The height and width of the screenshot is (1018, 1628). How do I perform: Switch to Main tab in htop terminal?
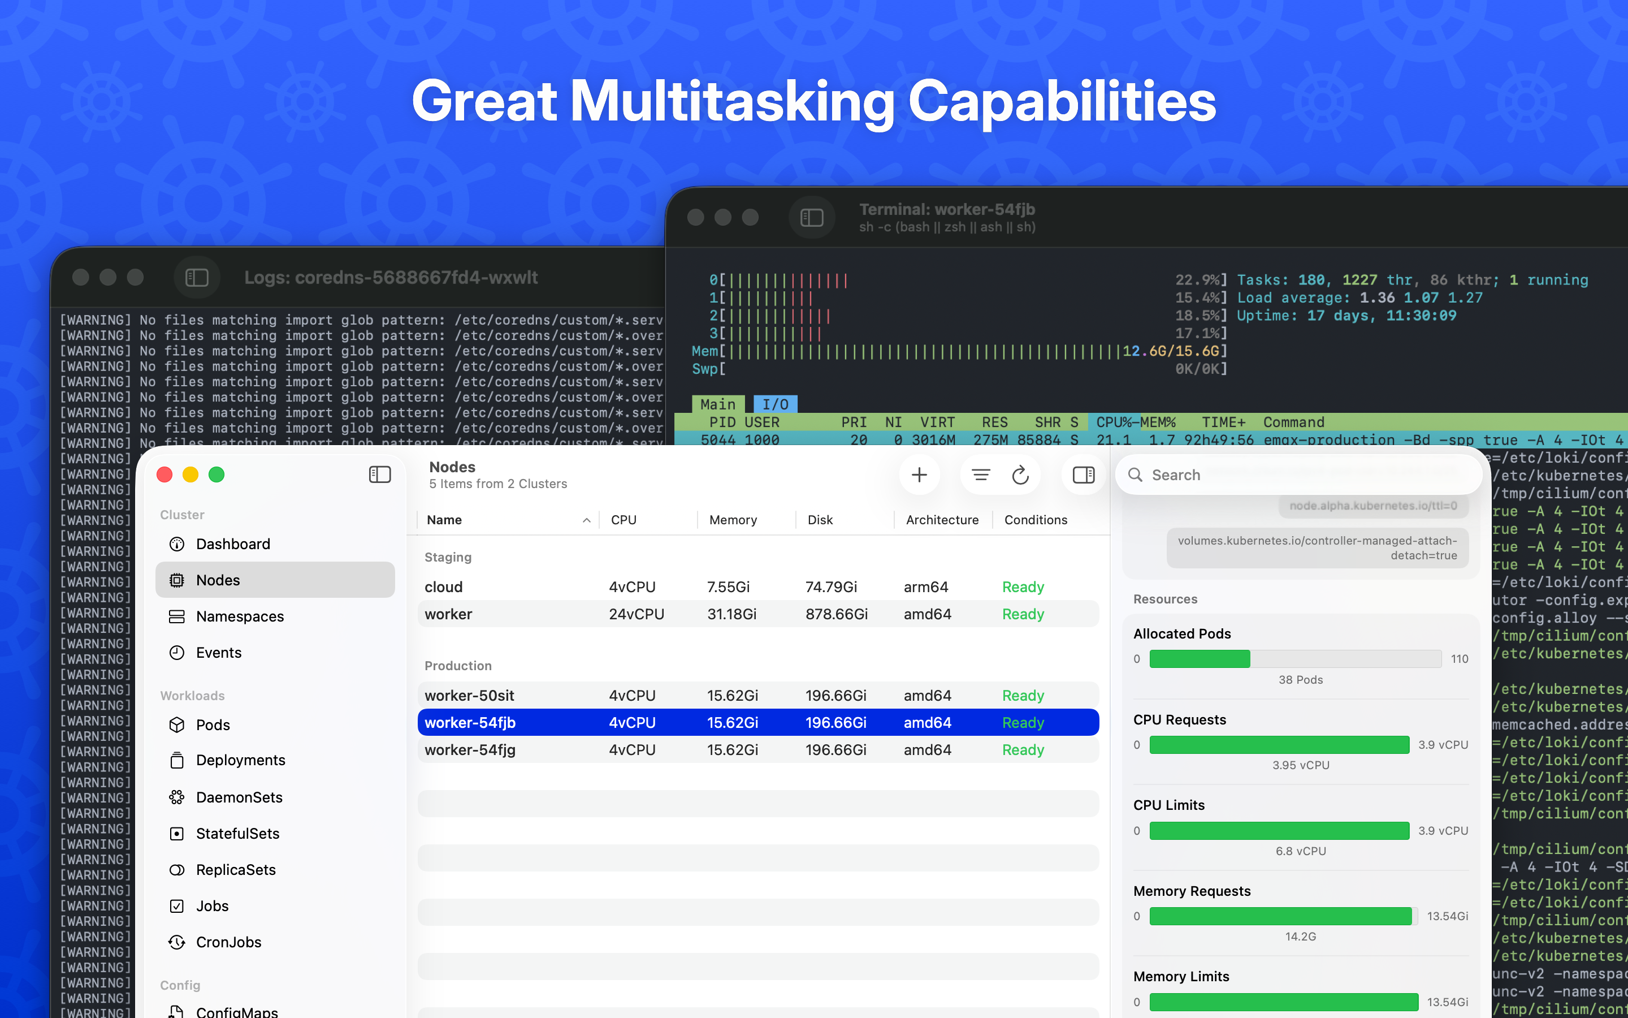pos(718,404)
